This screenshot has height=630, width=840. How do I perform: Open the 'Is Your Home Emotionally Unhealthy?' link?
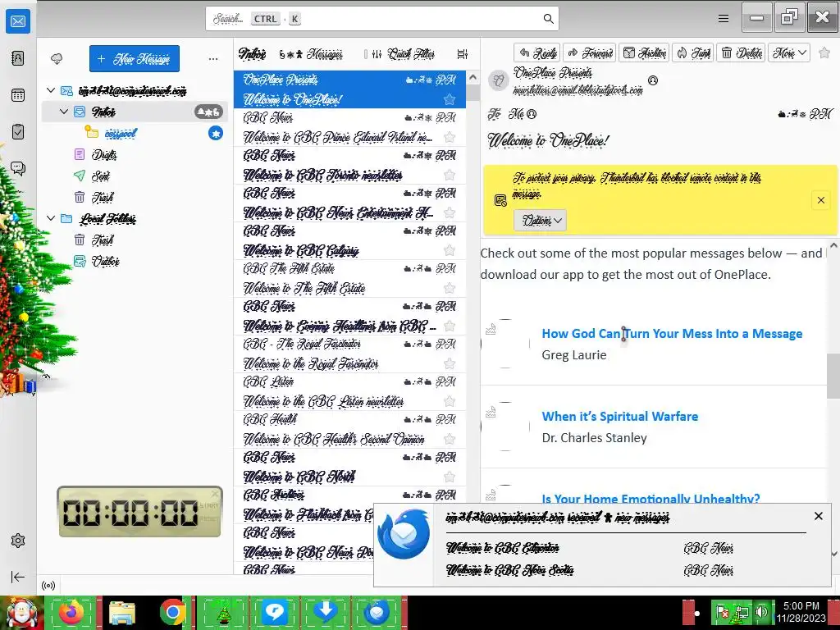(651, 498)
